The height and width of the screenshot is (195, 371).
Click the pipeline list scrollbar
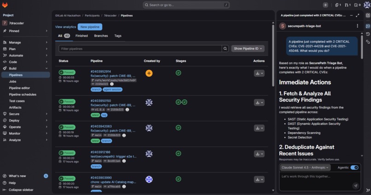point(273,56)
